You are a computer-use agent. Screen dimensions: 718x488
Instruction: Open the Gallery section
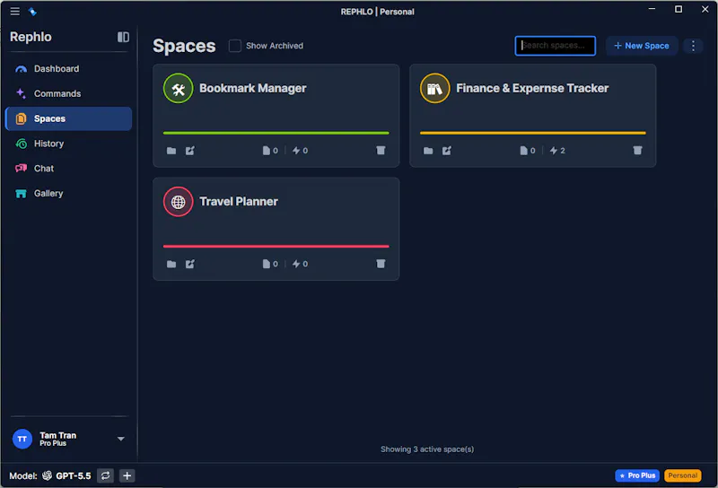pos(69,193)
